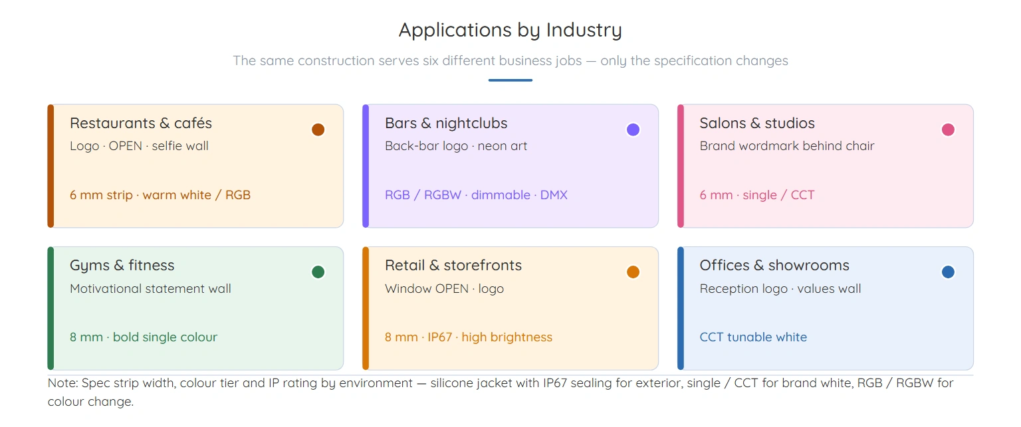Click the blue dot on Offices & showrooms card
The width and height of the screenshot is (1021, 427).
[x=948, y=272]
